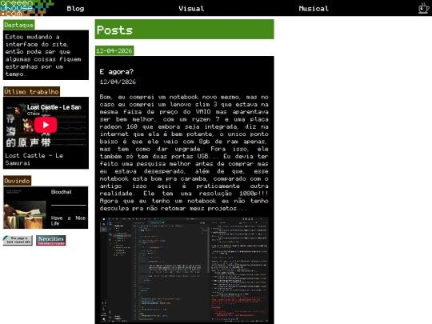Click the 12/04/2026 post date text
Viewport: 432px width, 324px height.
pyautogui.click(x=118, y=82)
